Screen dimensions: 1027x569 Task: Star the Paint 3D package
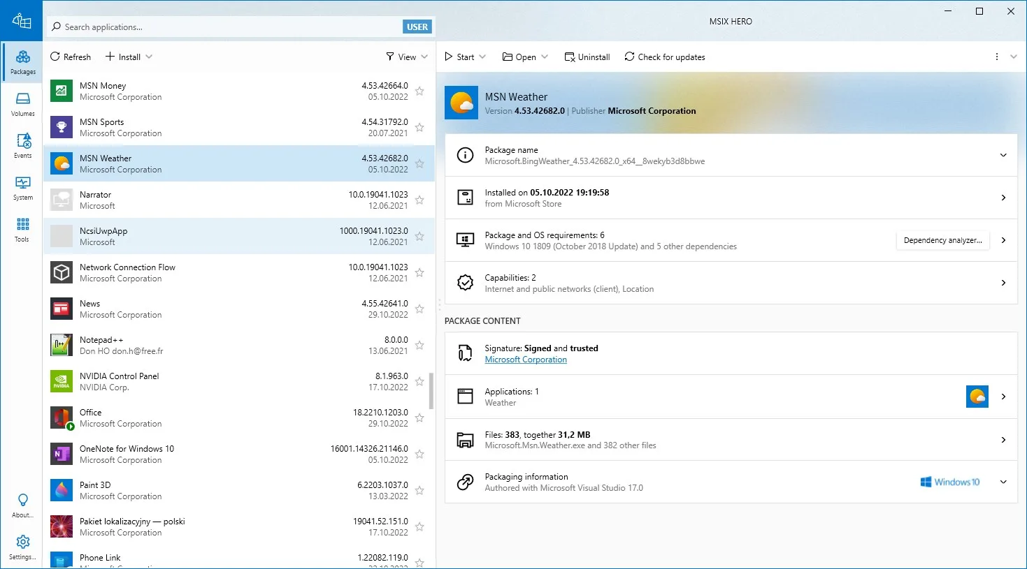coord(419,490)
